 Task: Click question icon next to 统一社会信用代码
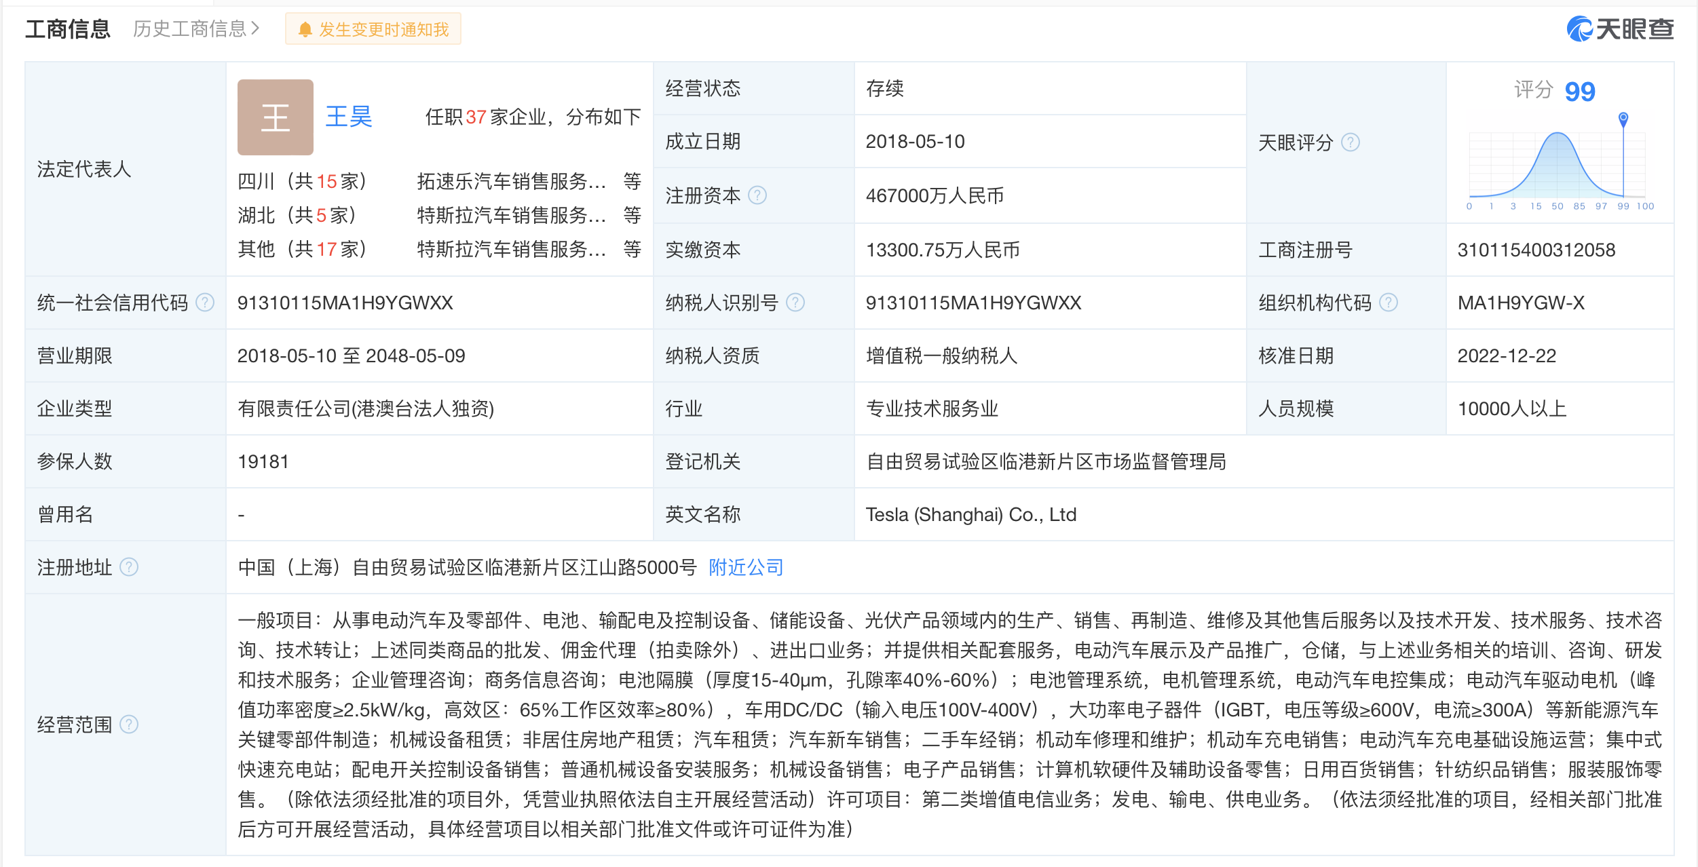pos(205,303)
